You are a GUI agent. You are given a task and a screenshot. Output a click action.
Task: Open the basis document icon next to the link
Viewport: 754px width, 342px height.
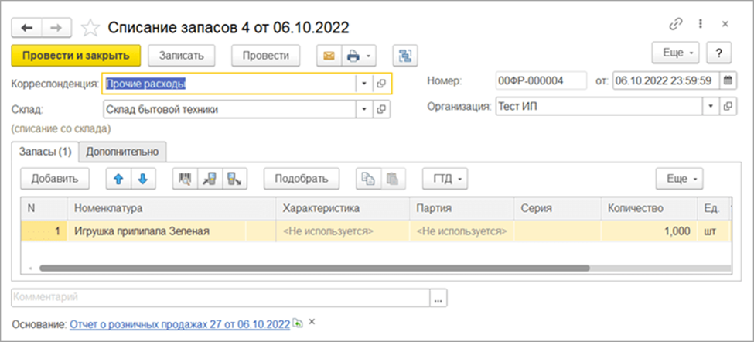click(x=299, y=323)
